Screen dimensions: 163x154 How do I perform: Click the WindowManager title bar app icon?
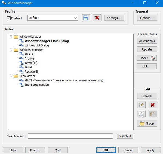tap(4, 3)
